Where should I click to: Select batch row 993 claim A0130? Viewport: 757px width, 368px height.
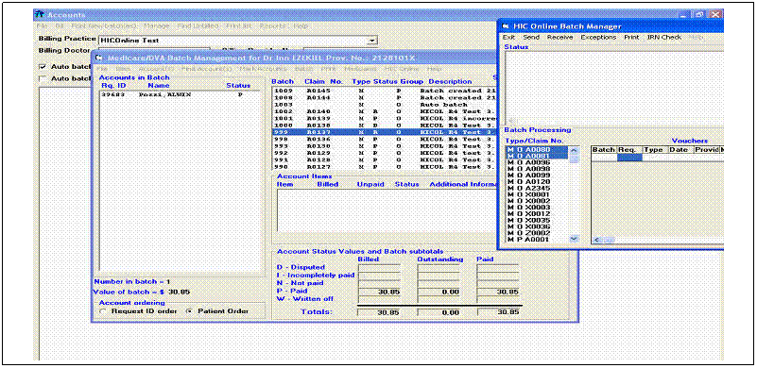pos(385,145)
